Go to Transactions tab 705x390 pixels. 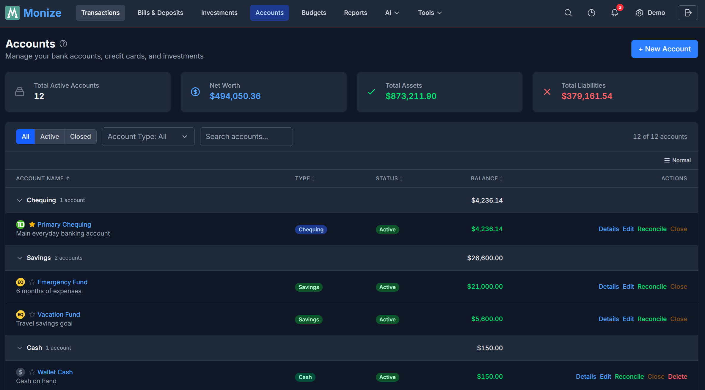tap(101, 13)
